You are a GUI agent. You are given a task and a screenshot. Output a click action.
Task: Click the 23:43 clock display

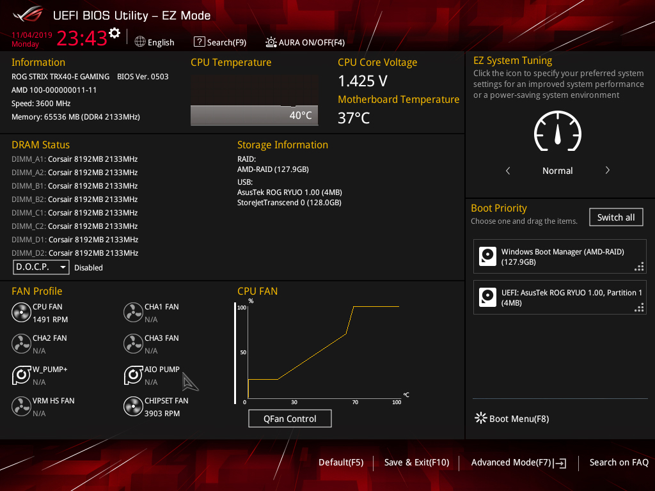coord(82,38)
